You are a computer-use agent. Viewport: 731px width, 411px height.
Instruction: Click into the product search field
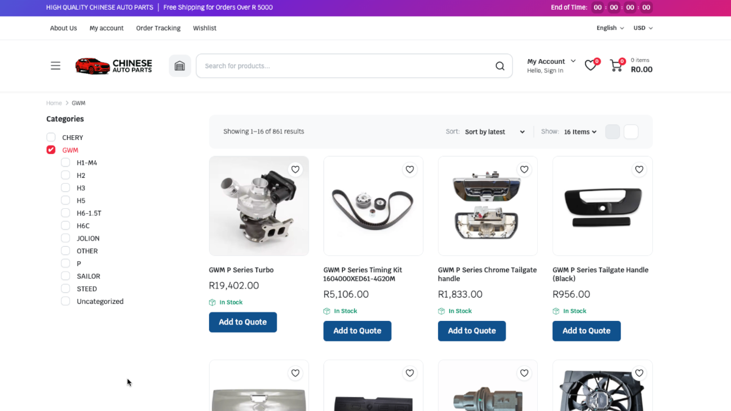pyautogui.click(x=335, y=66)
